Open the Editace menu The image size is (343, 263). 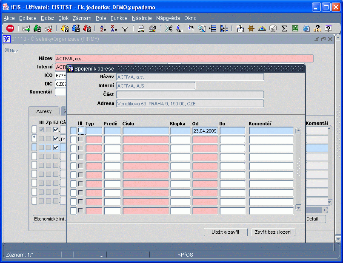pyautogui.click(x=28, y=18)
